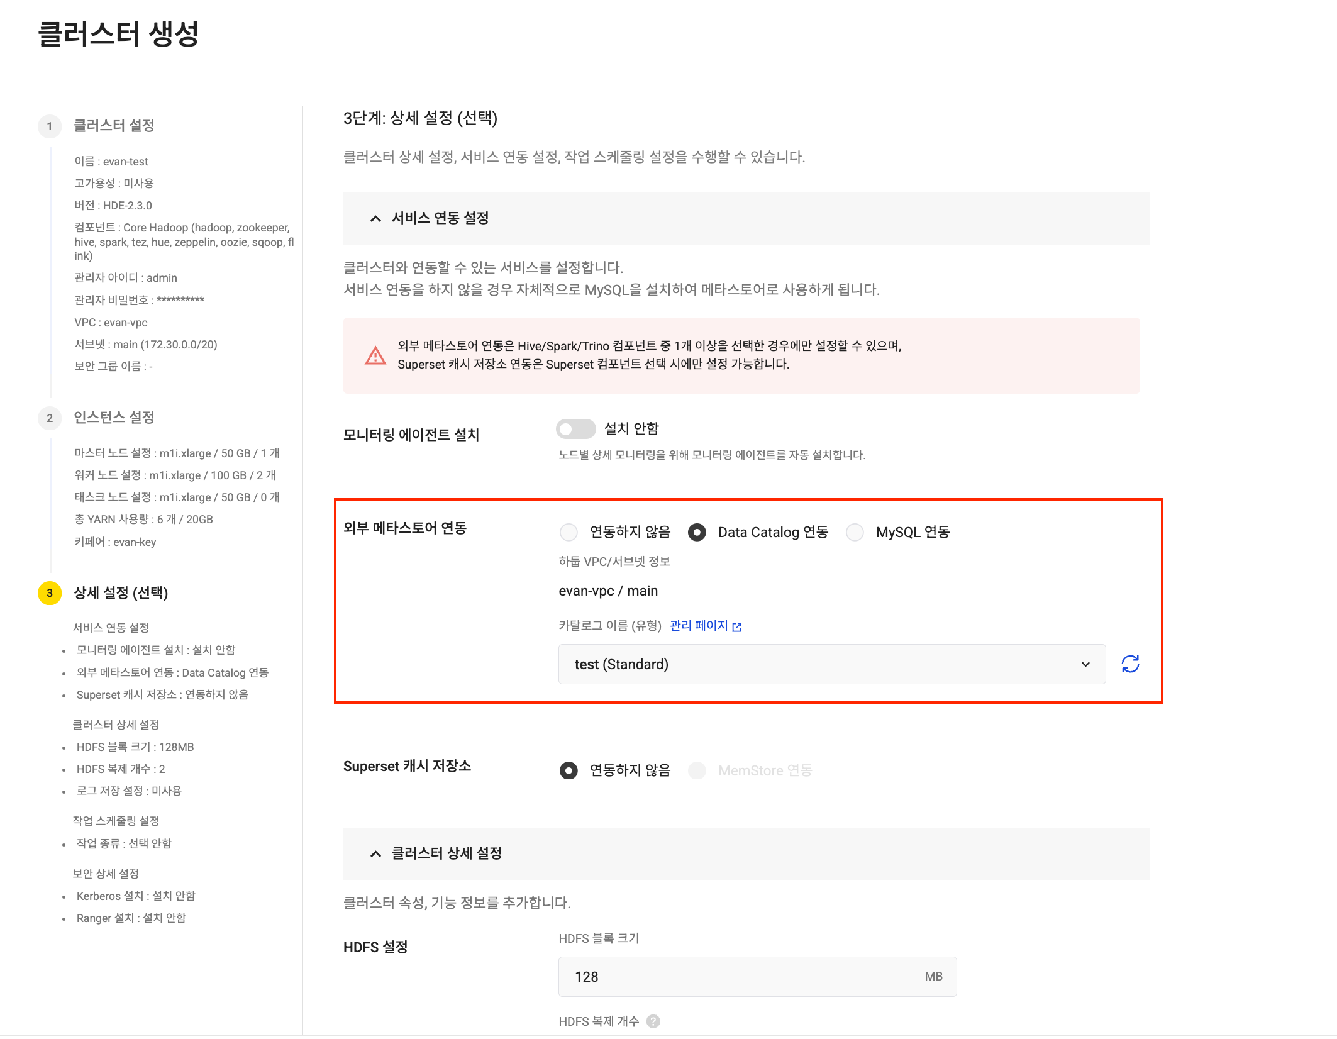This screenshot has height=1039, width=1337.
Task: Click the help question mark beside HDFS 복제 개수
Action: pos(654,1021)
